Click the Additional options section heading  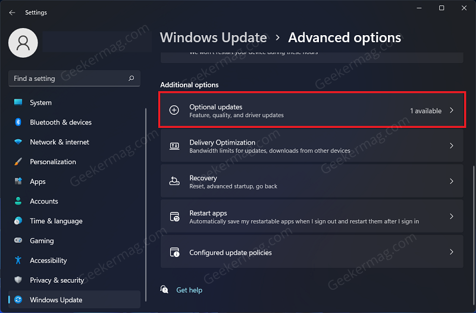pyautogui.click(x=189, y=84)
